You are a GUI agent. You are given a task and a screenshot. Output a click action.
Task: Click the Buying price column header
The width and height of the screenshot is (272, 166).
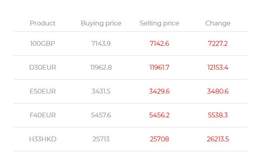pyautogui.click(x=101, y=23)
